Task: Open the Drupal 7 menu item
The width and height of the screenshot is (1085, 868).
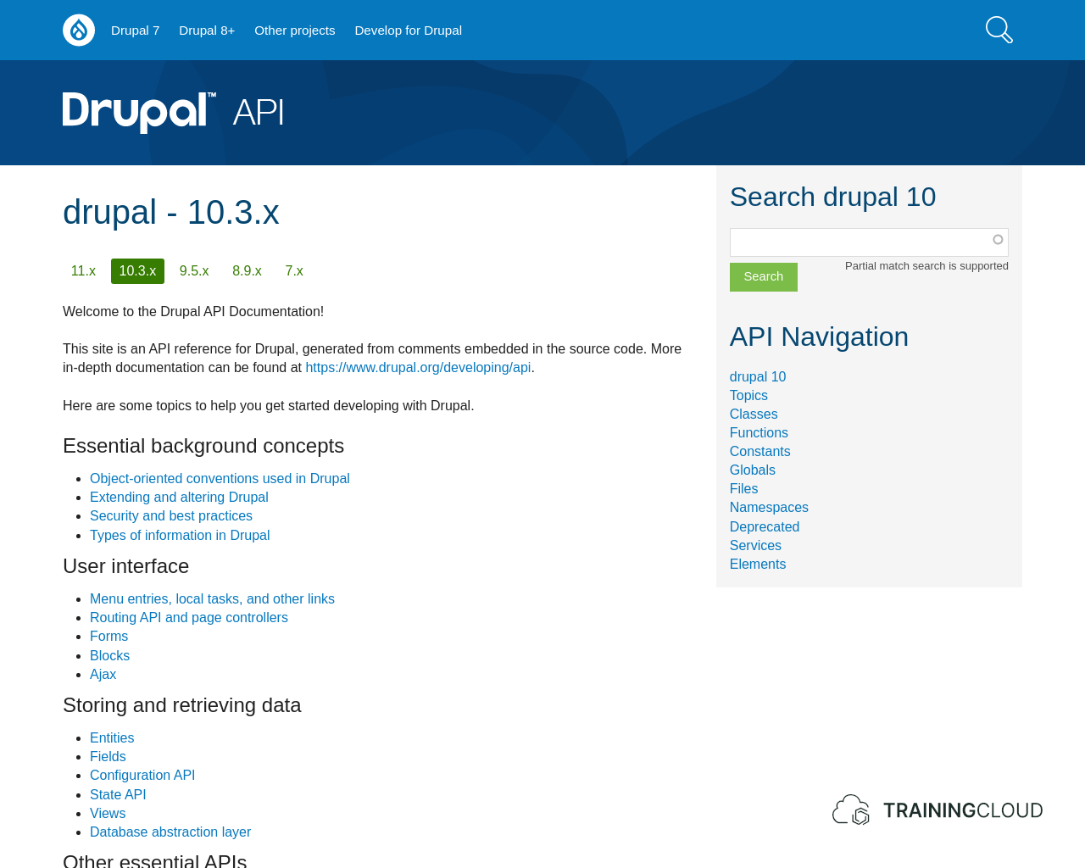Action: pos(136,31)
